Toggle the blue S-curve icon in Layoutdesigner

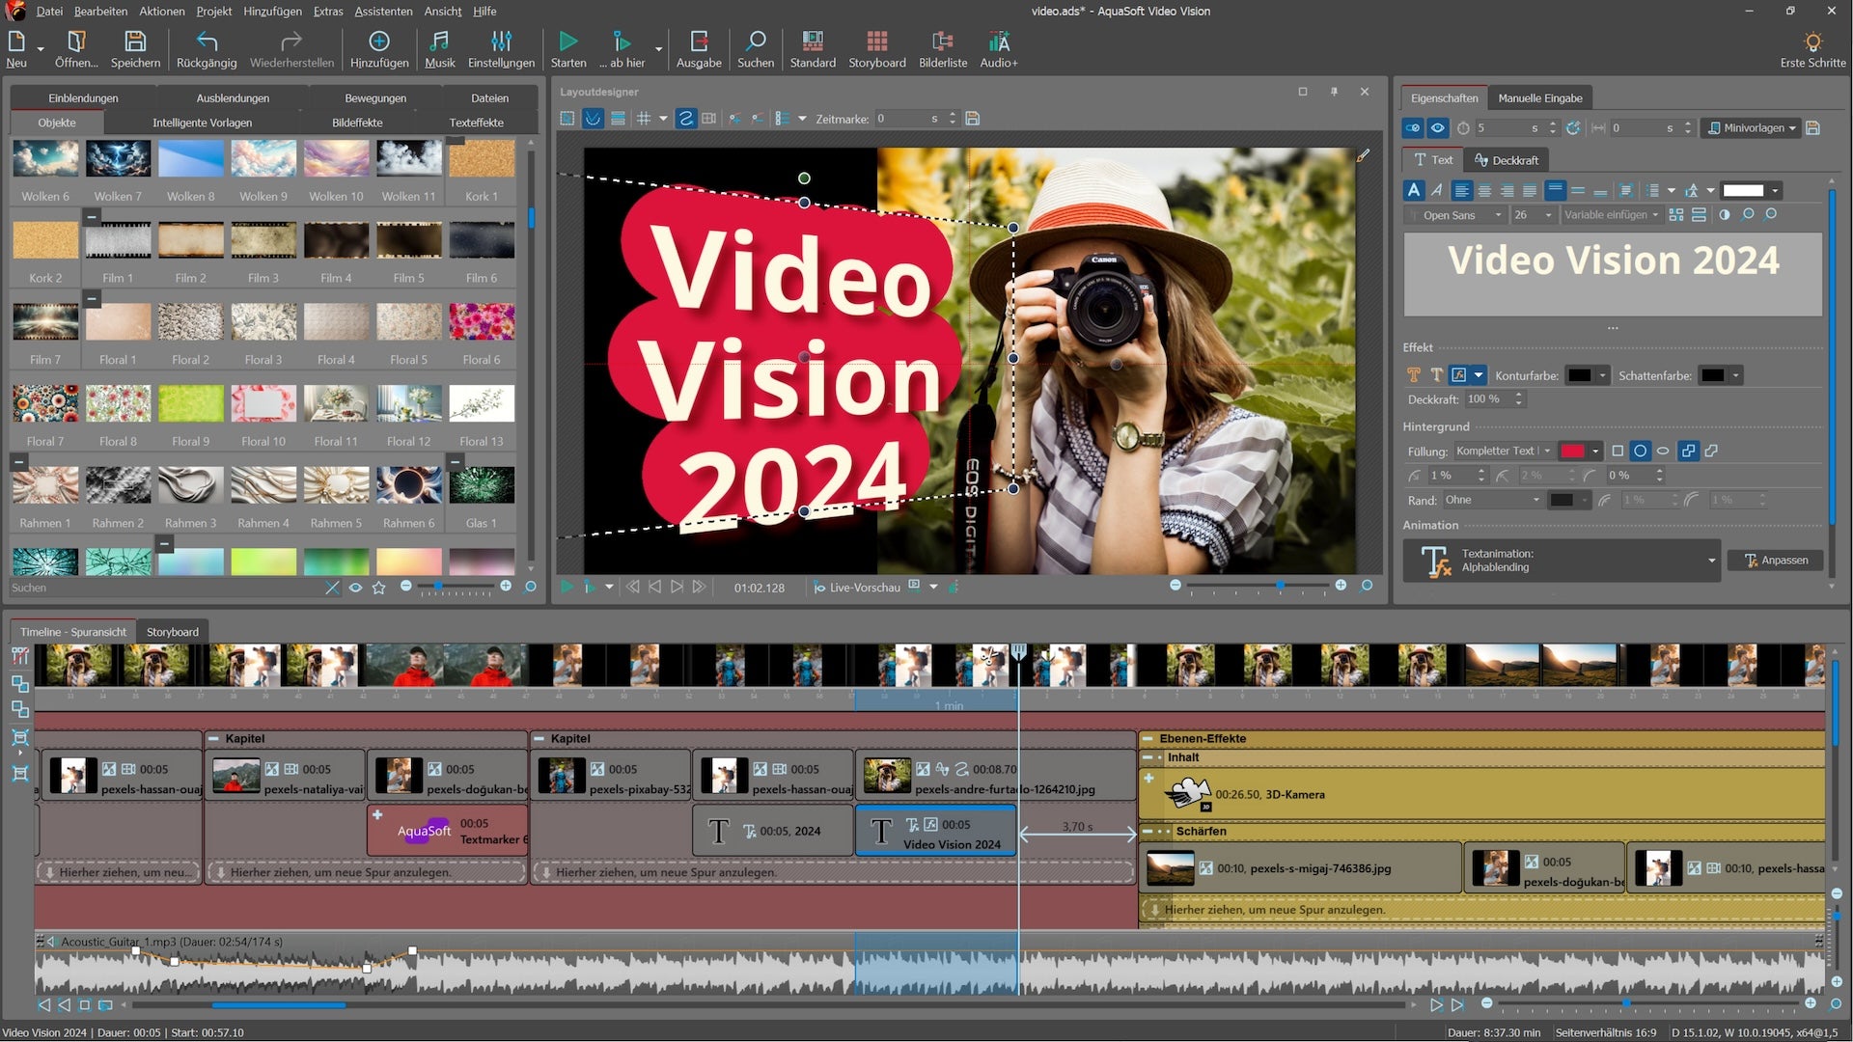point(685,119)
